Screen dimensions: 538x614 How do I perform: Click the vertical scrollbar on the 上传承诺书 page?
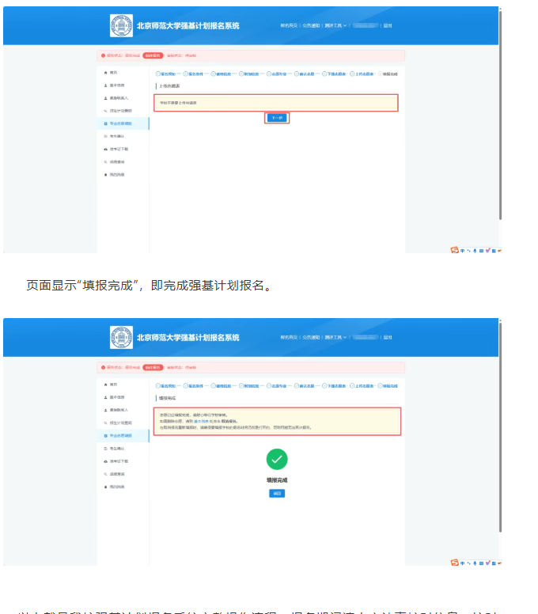[500, 119]
